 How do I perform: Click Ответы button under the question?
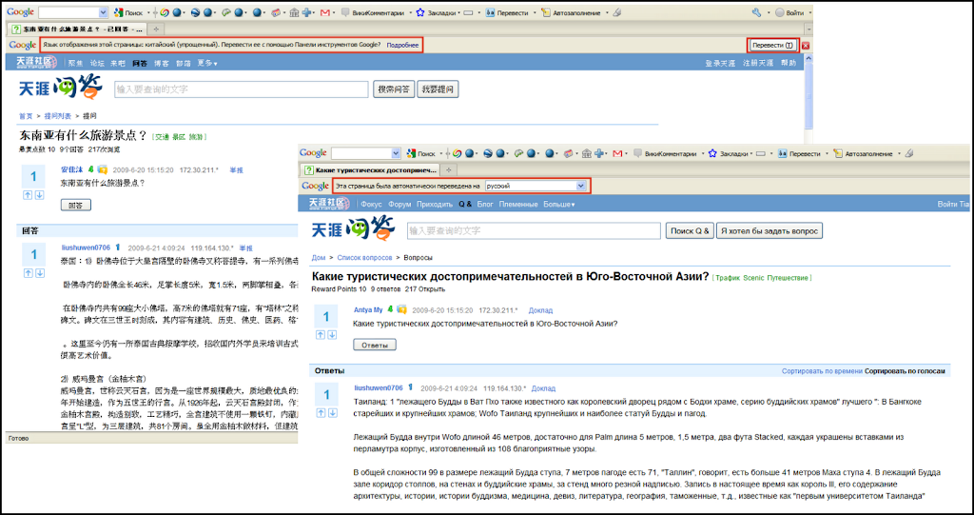coord(375,345)
